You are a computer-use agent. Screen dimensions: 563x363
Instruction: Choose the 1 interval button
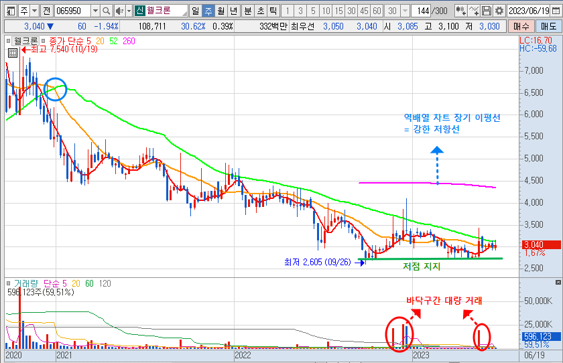[x=288, y=11]
